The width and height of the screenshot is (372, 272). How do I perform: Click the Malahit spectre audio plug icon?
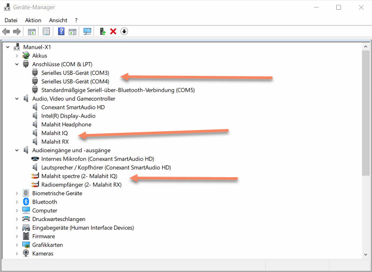(x=35, y=176)
